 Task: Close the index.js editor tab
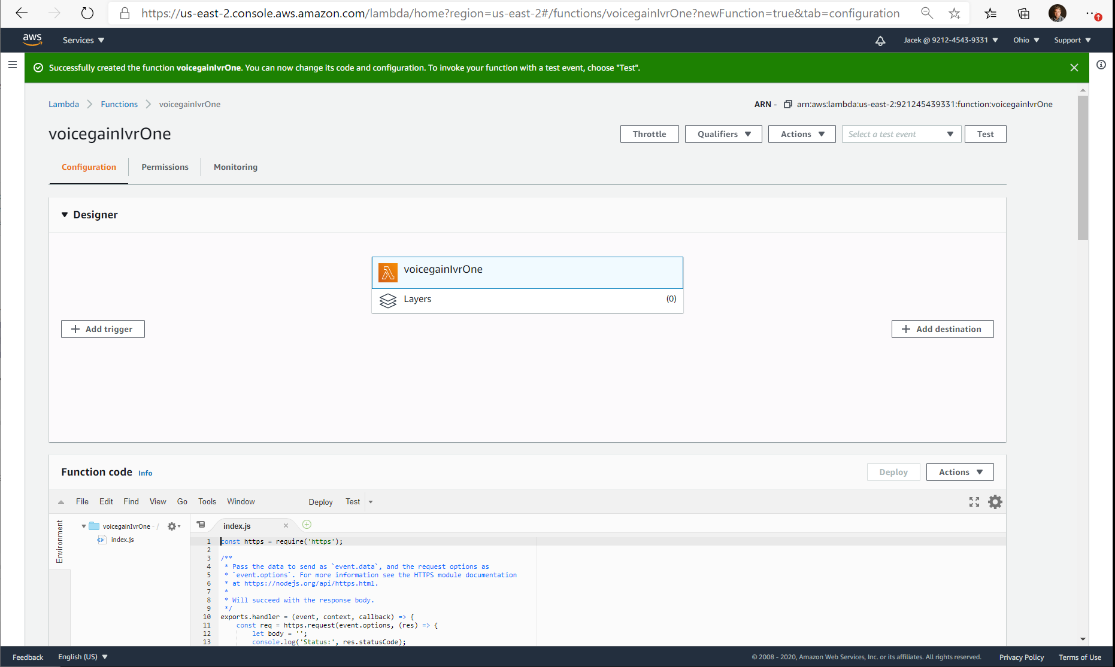pyautogui.click(x=286, y=526)
